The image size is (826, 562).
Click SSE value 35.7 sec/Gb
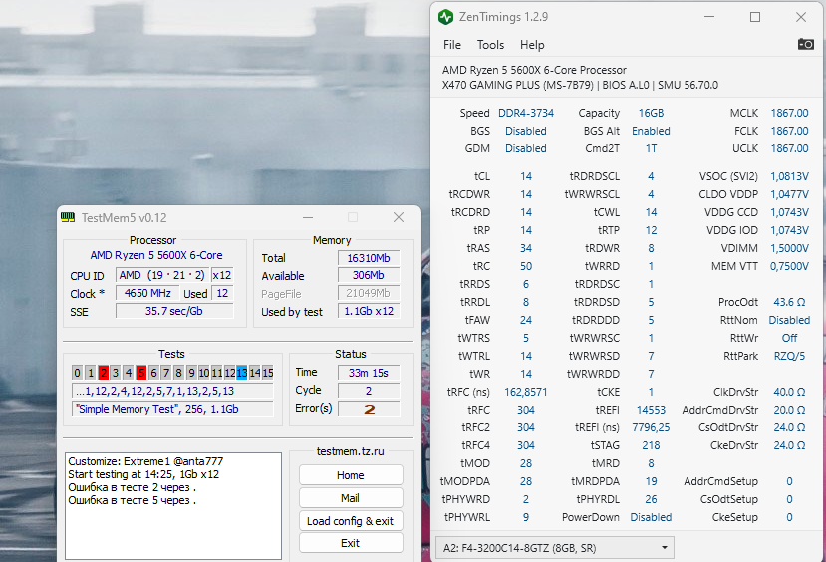pos(174,311)
